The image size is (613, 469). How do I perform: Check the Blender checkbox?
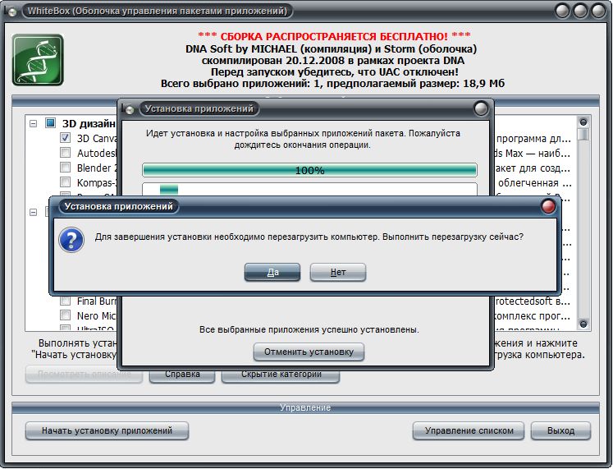tap(66, 168)
